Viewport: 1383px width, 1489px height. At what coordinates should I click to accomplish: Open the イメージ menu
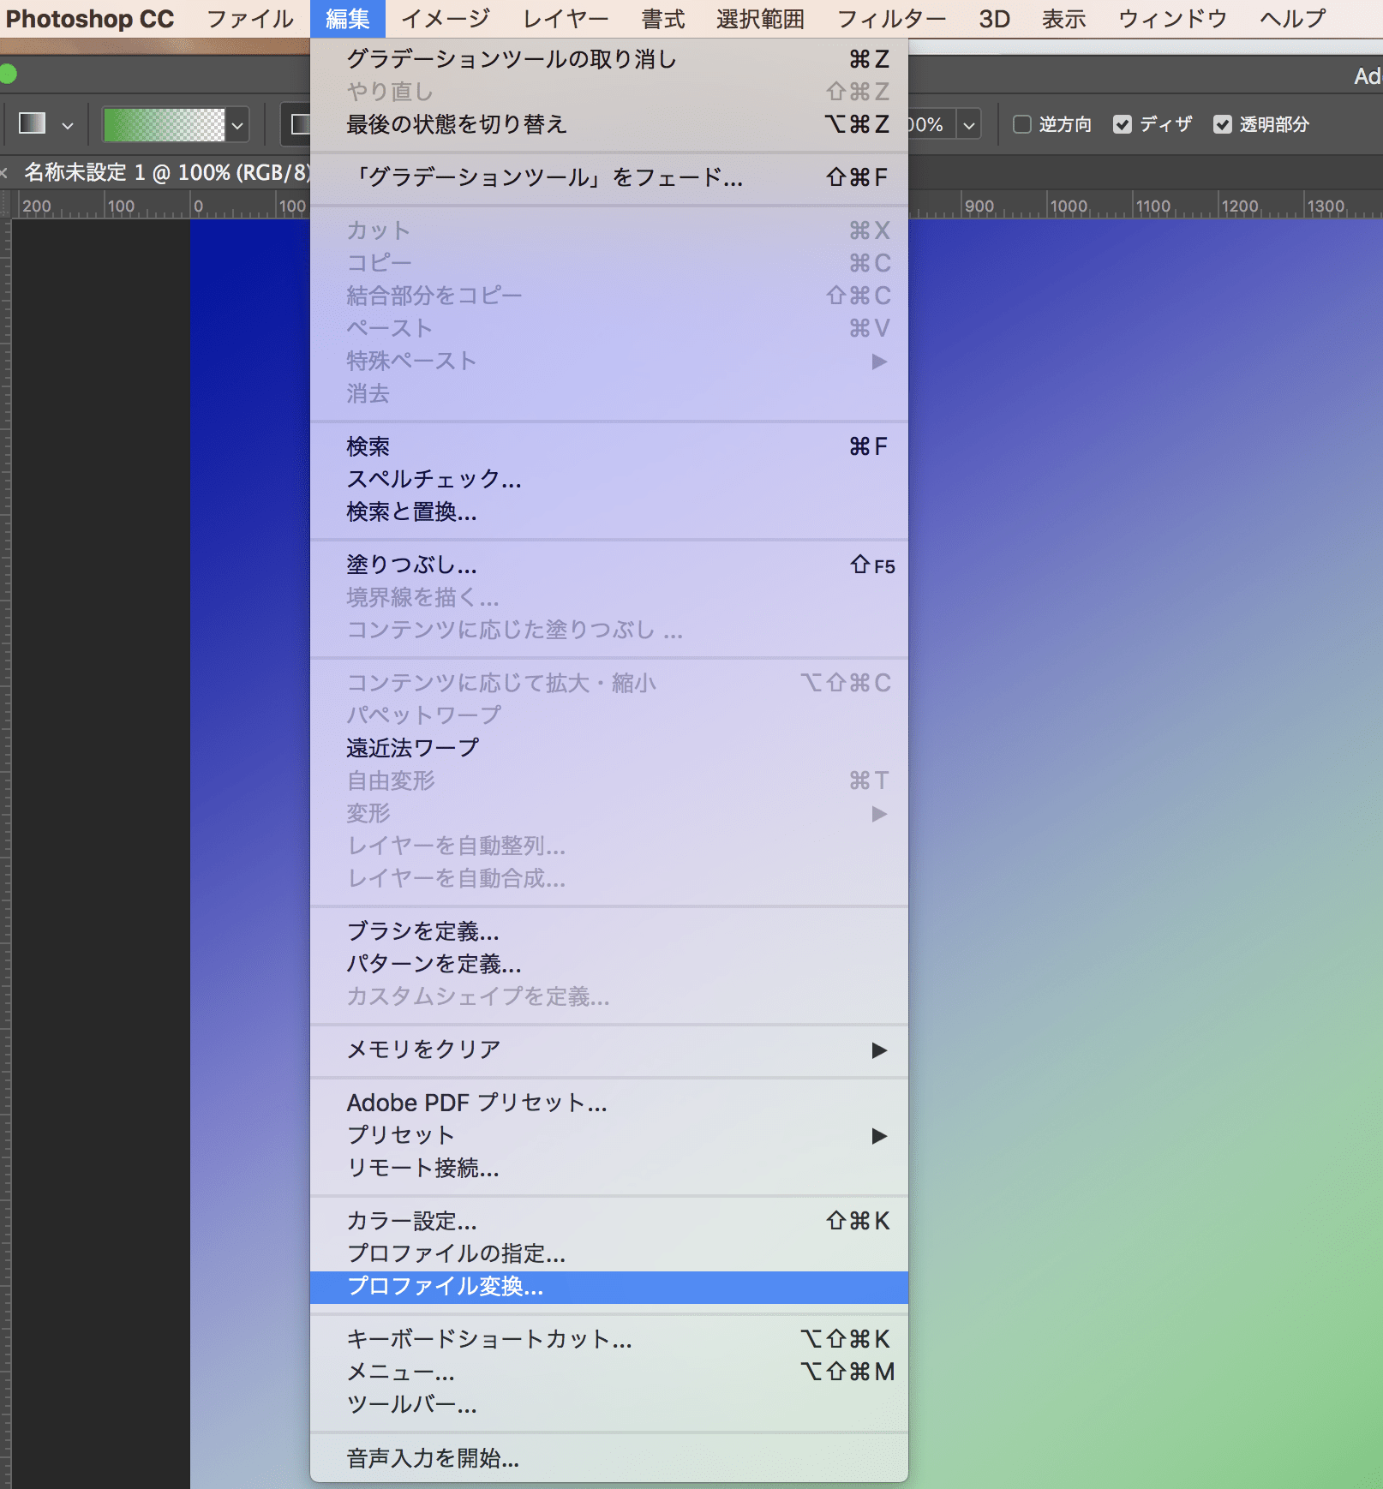click(x=446, y=19)
